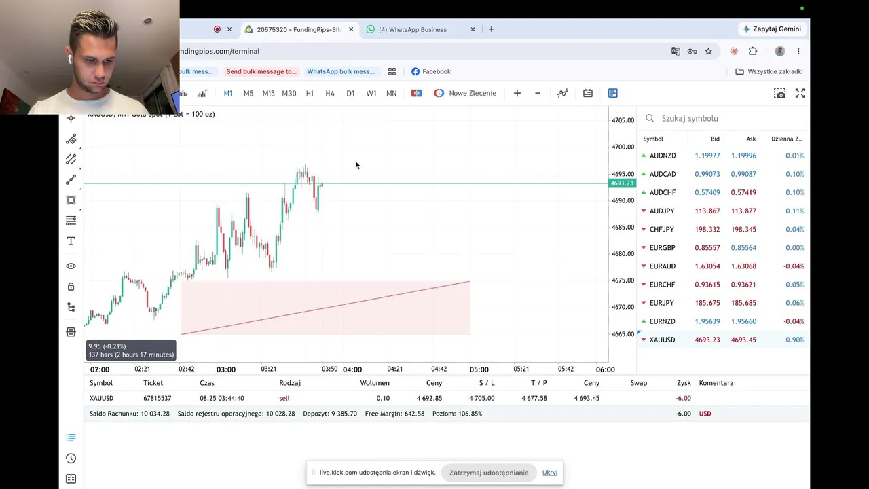Switch to MN timeframe
Viewport: 869px width, 489px height.
pyautogui.click(x=392, y=93)
